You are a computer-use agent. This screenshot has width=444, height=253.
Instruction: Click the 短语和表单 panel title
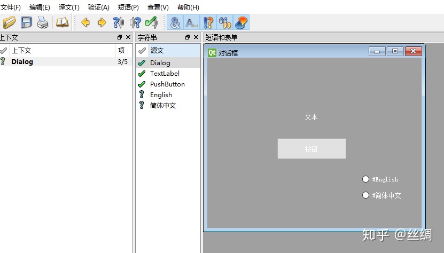click(x=221, y=37)
